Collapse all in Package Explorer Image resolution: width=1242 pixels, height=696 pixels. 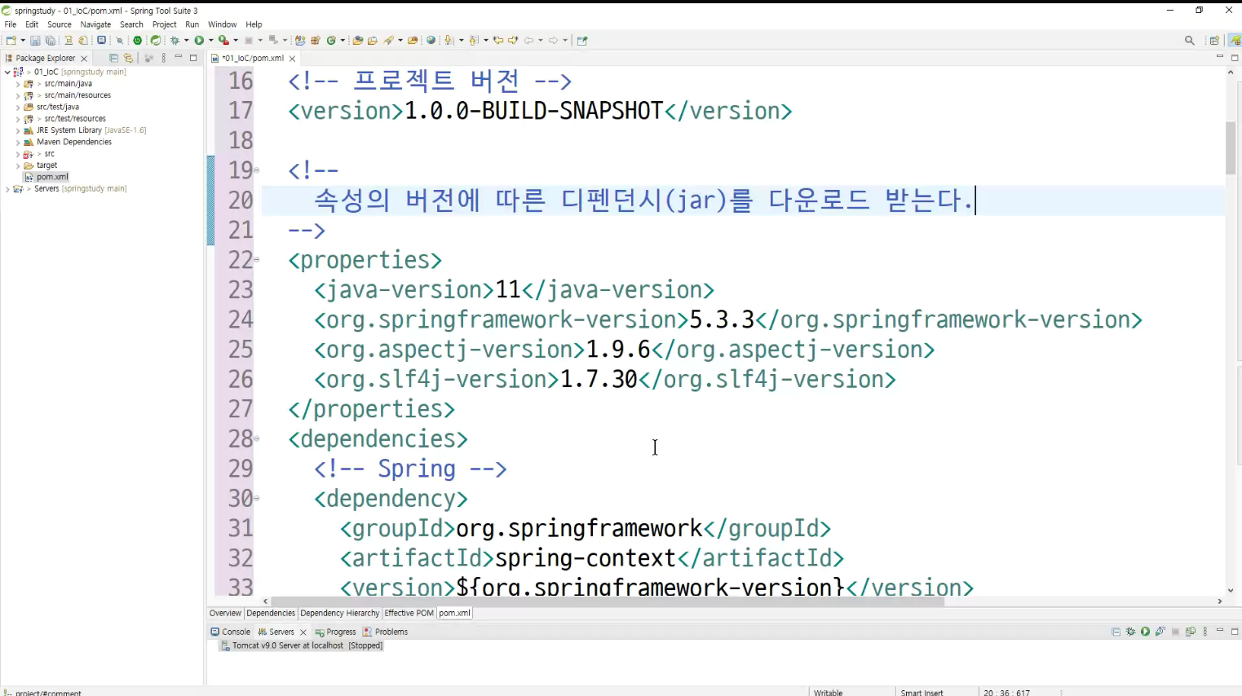pyautogui.click(x=113, y=58)
